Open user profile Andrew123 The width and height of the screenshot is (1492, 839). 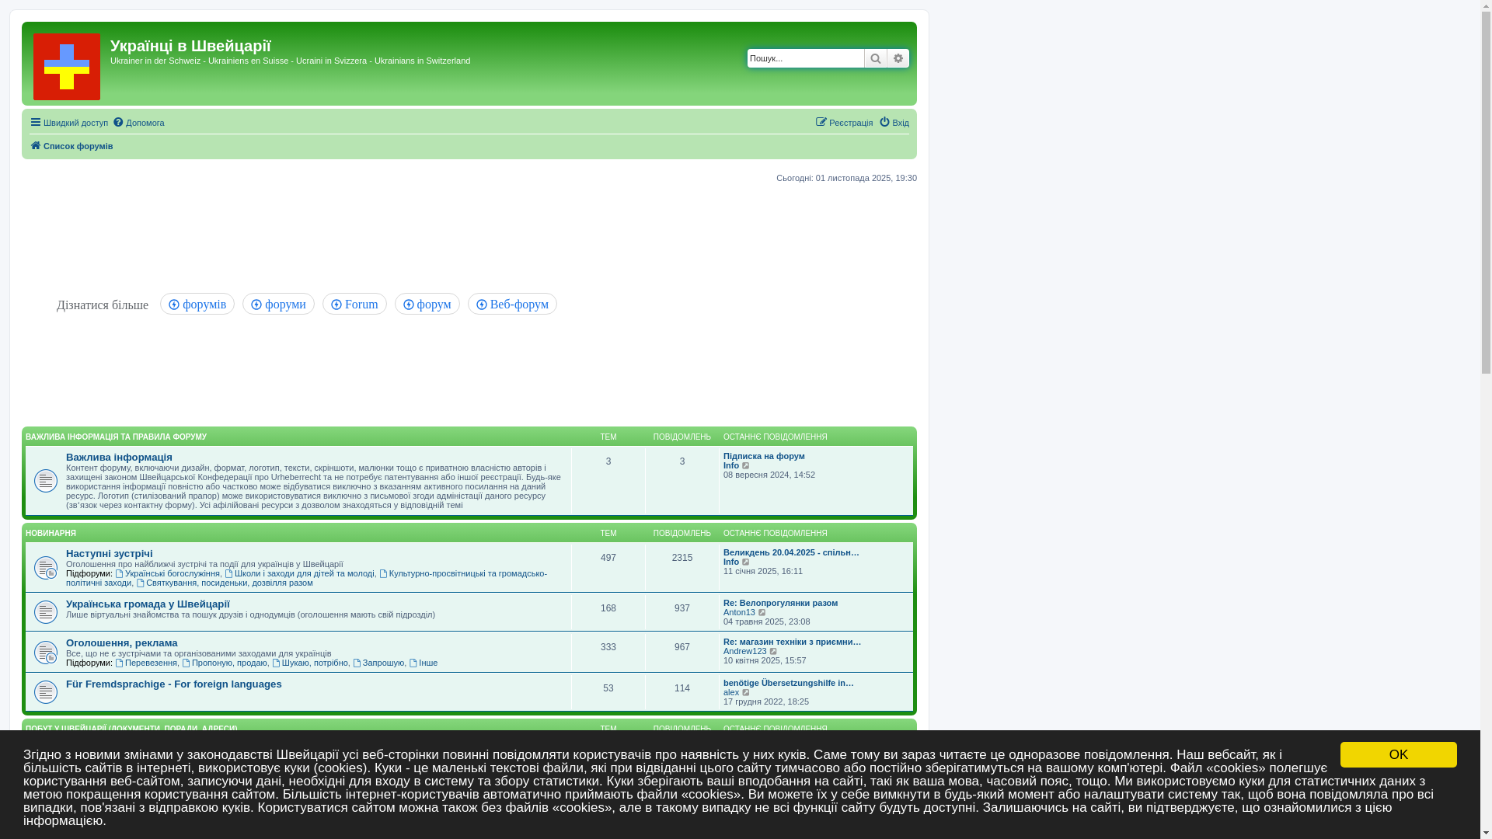pos(744,651)
